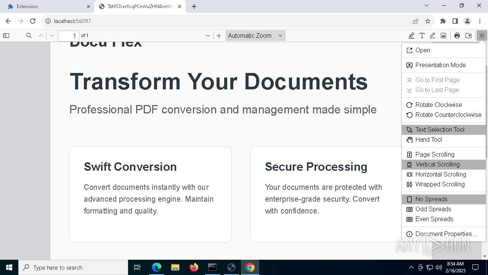Go to next page arrow
488x275 pixels.
pos(52,36)
